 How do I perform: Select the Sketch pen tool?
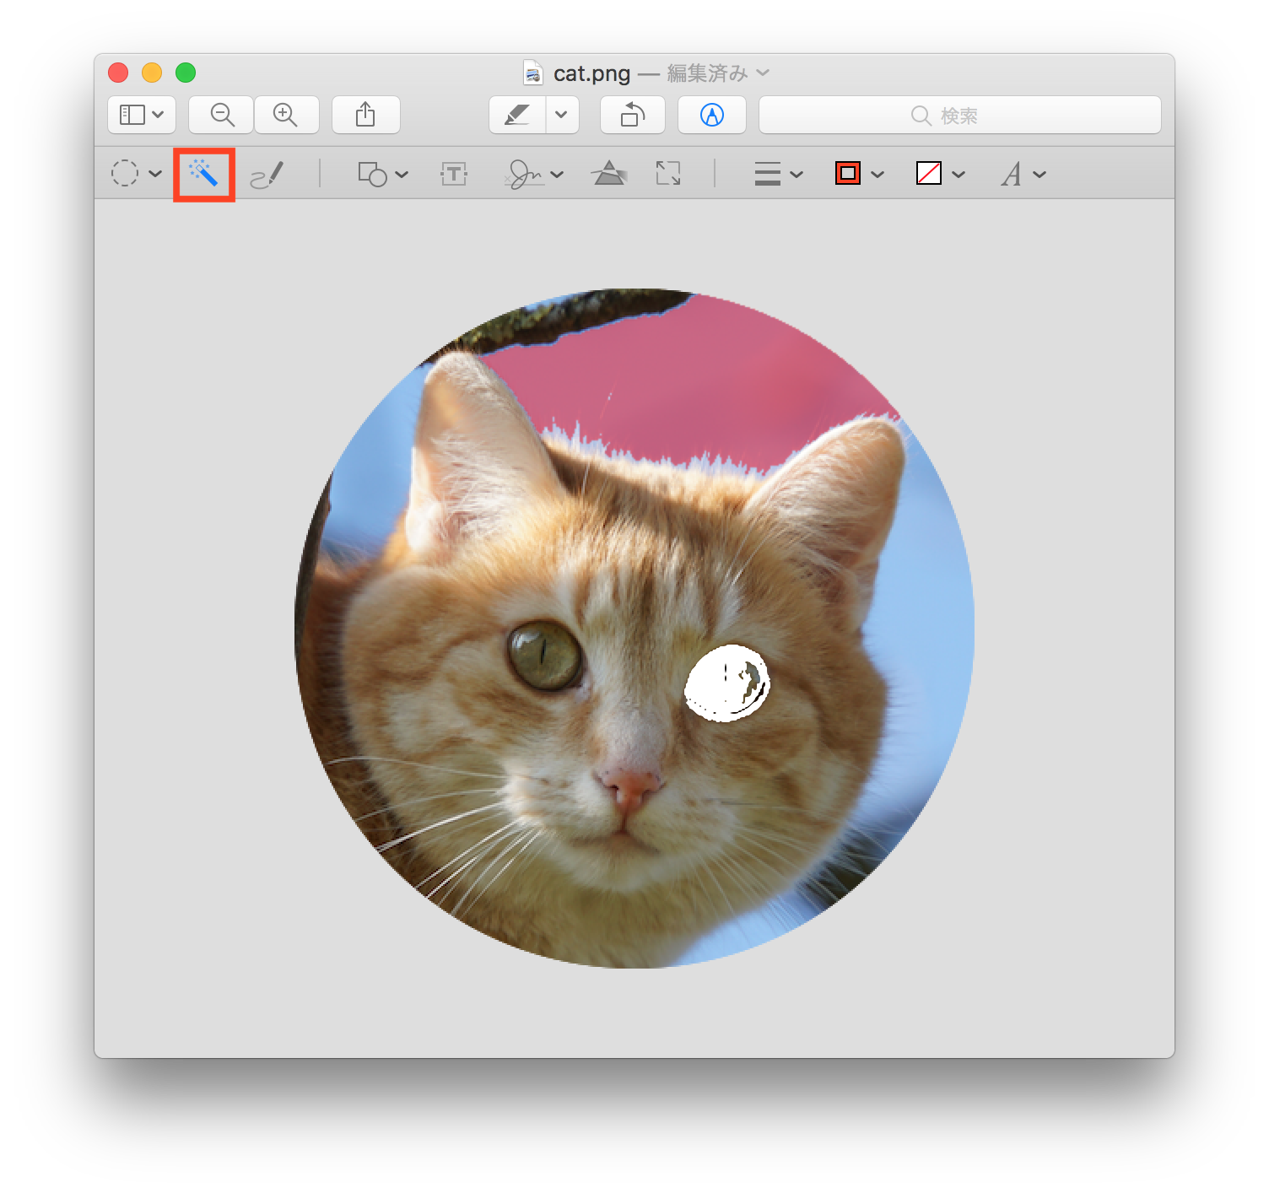pos(267,175)
